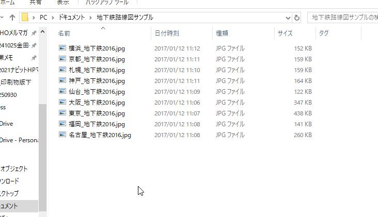Select the 大阪_地下鉄2016.jpg file name
The width and height of the screenshot is (378, 217).
tap(97, 103)
